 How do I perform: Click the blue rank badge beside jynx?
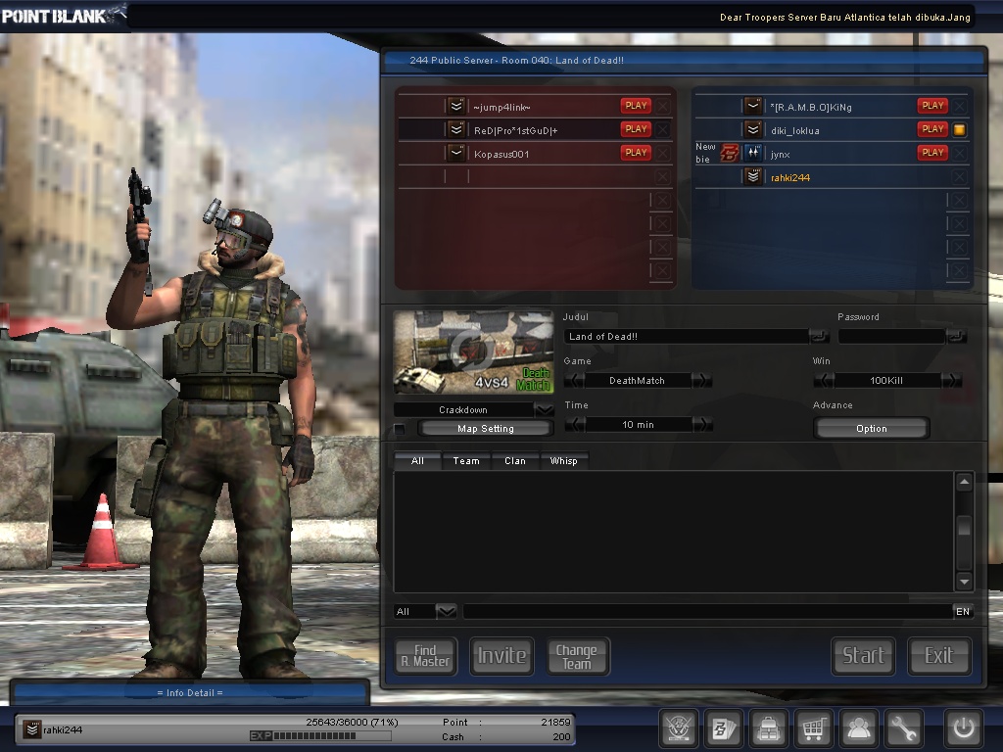pos(753,154)
